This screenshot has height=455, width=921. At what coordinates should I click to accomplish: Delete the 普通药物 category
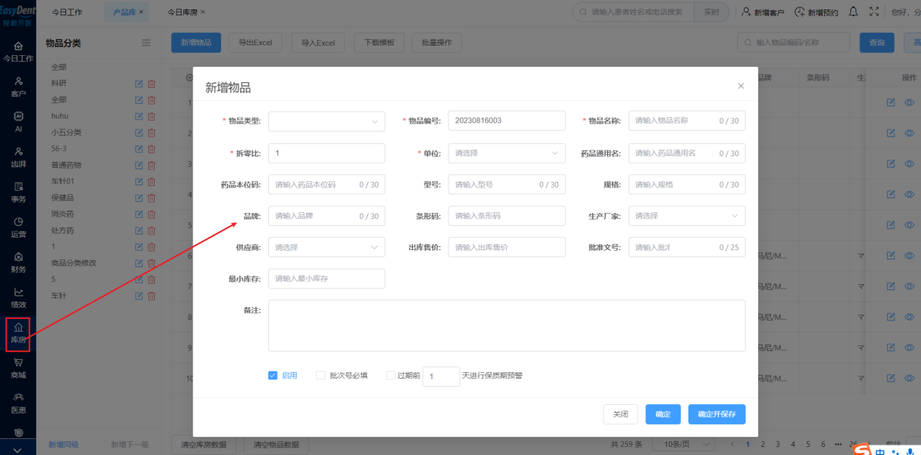click(x=151, y=165)
